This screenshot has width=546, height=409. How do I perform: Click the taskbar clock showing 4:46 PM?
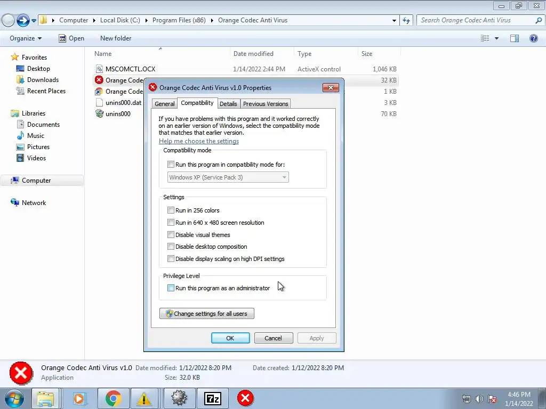(519, 399)
